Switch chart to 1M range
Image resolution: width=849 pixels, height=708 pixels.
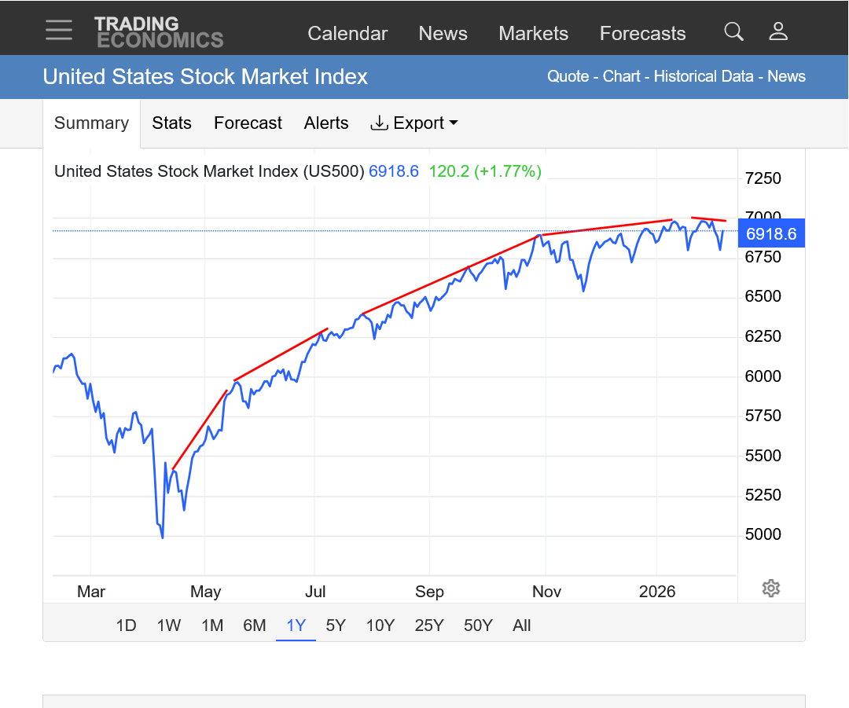pyautogui.click(x=212, y=625)
